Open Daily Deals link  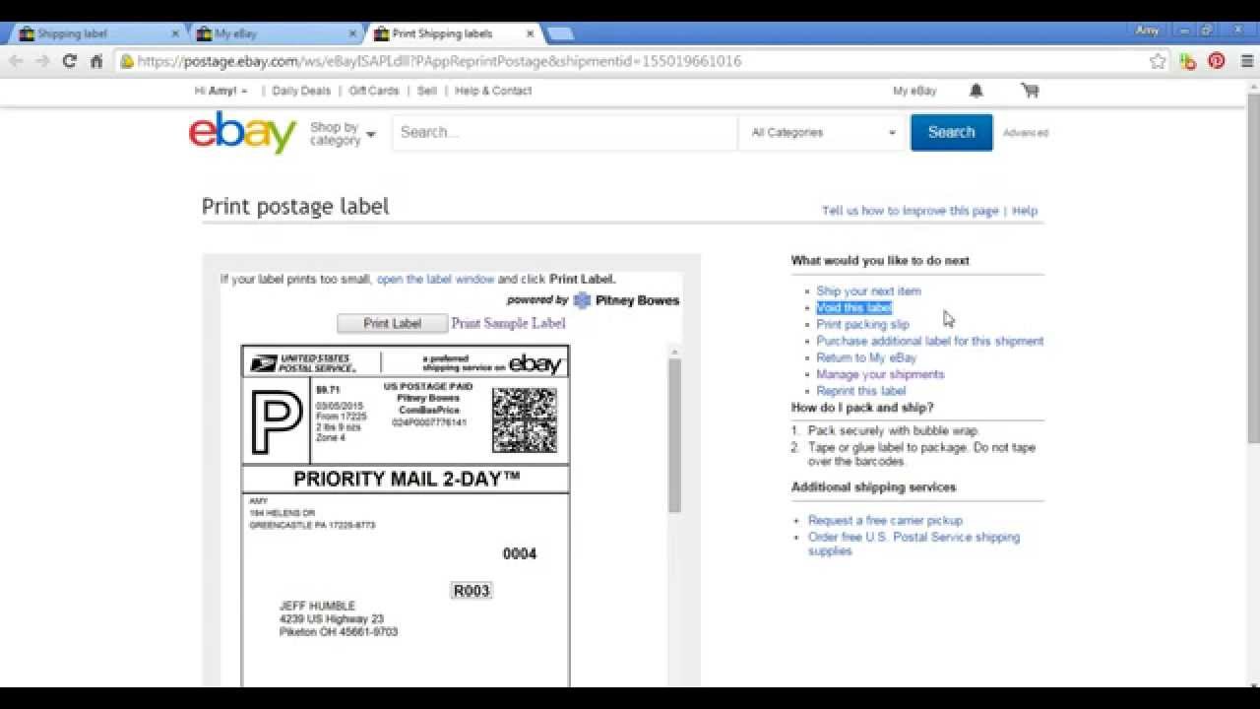coord(301,91)
